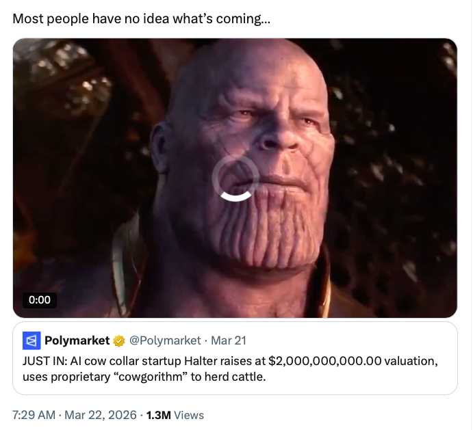Click "JUST IN" in the quoted post
473x430 pixels.
click(44, 360)
